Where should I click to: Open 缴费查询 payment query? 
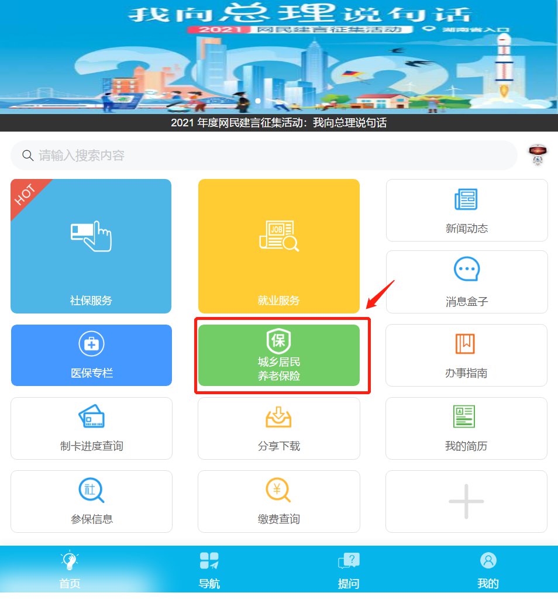[279, 501]
